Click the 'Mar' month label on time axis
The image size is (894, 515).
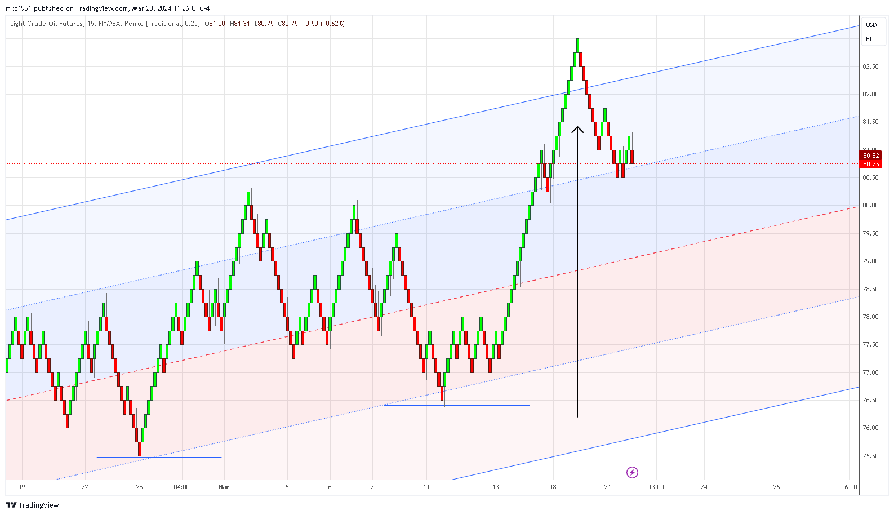pos(224,487)
